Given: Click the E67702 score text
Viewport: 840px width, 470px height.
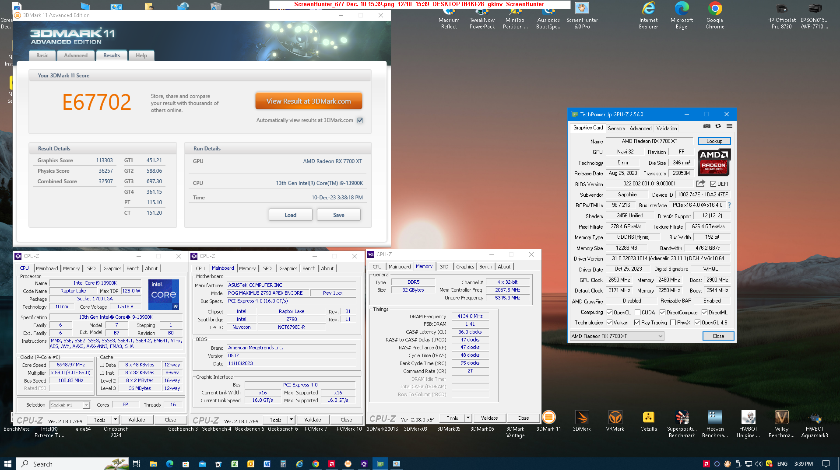Looking at the screenshot, I should [96, 102].
